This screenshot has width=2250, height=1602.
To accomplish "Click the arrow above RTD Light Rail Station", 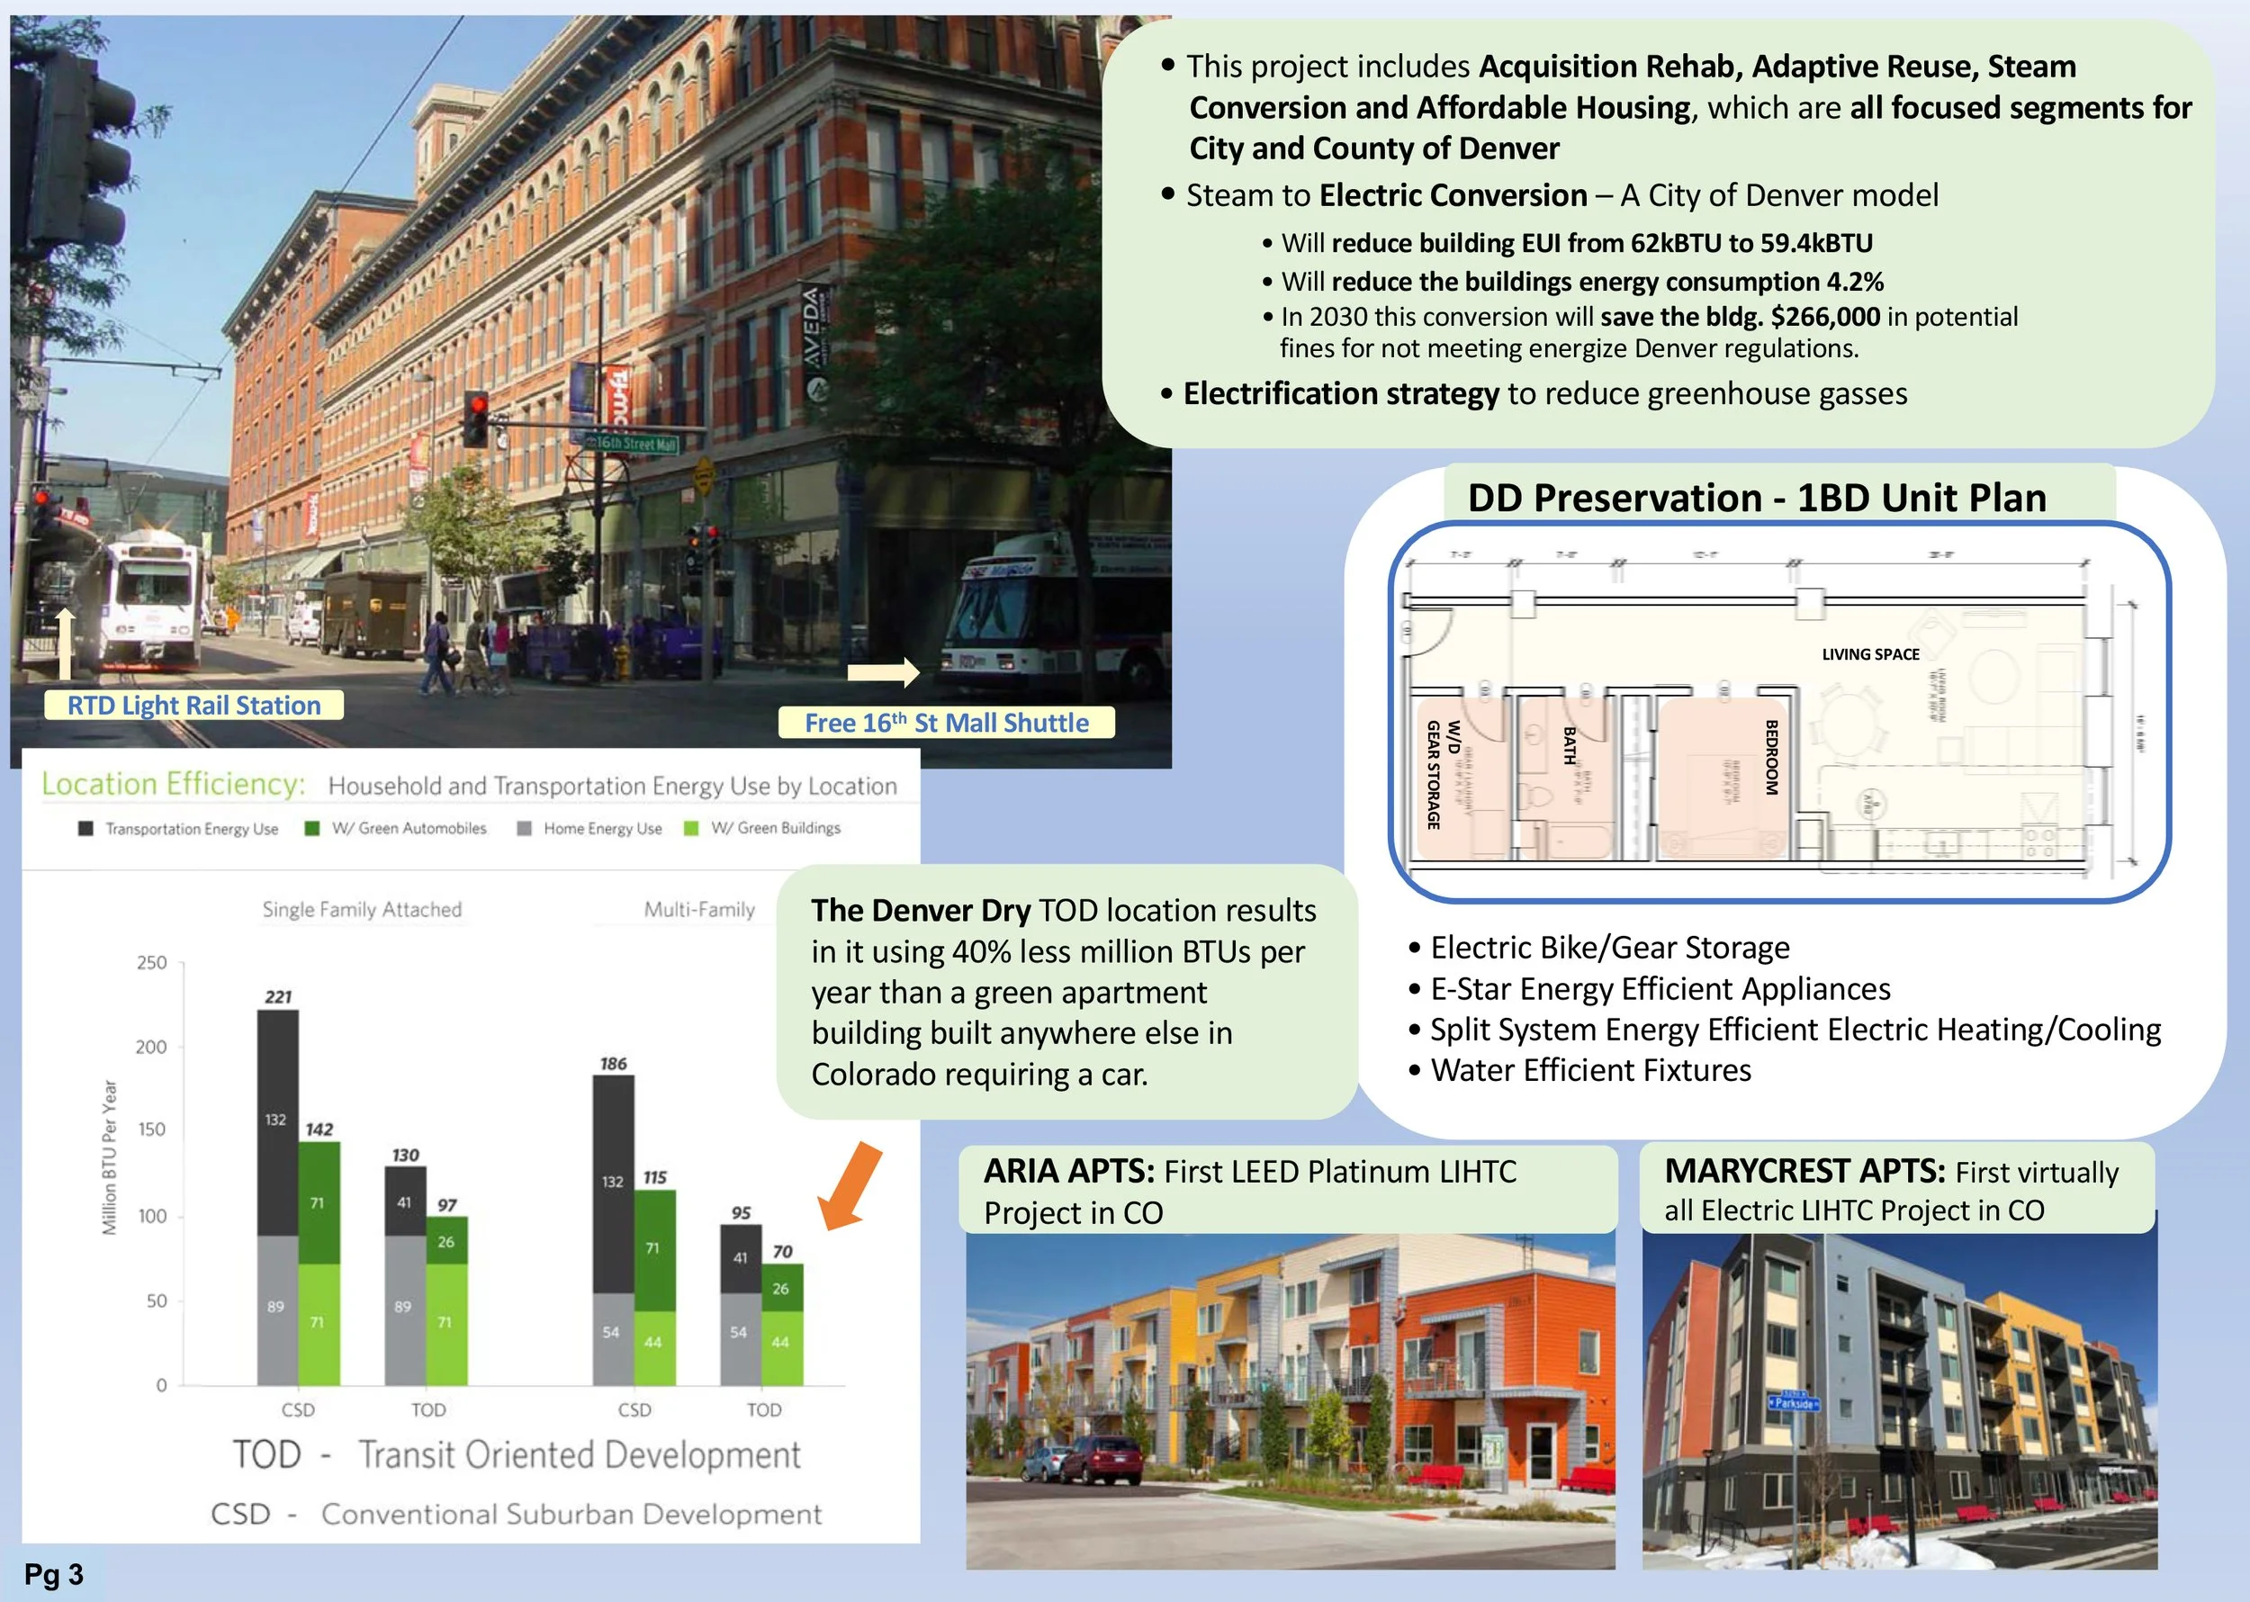I will coord(65,645).
